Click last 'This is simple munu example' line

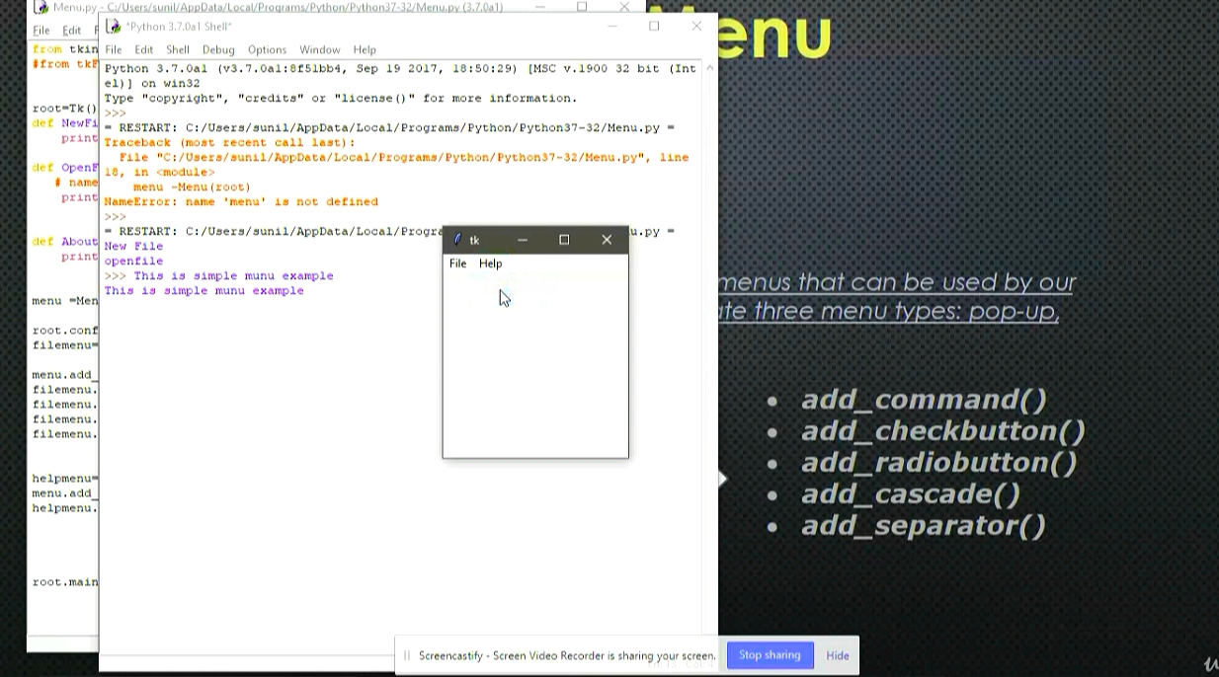coord(203,291)
